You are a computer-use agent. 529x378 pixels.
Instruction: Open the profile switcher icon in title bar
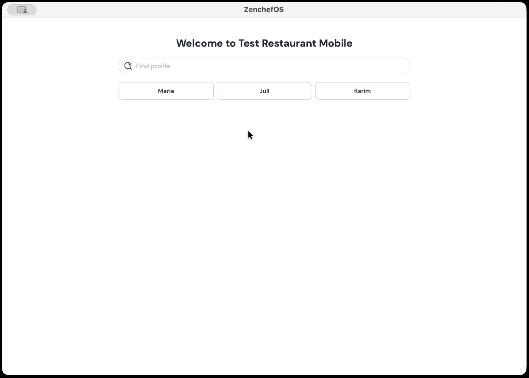(x=22, y=10)
